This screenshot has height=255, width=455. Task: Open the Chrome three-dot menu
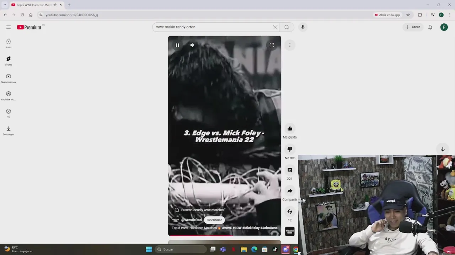point(450,15)
